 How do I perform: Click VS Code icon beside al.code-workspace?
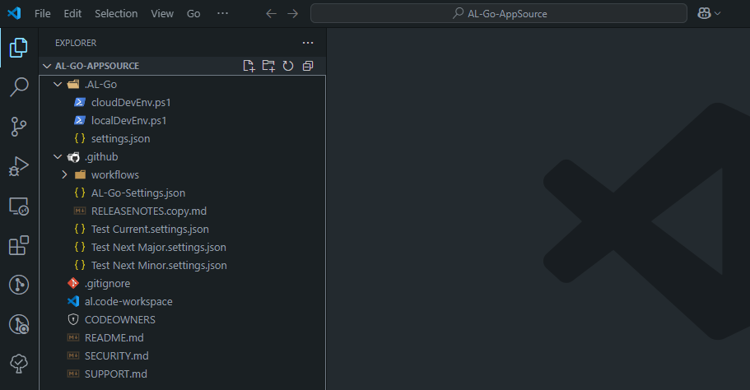point(73,302)
